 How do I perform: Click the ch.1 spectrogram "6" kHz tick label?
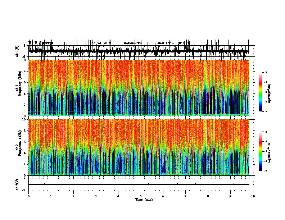25,82
